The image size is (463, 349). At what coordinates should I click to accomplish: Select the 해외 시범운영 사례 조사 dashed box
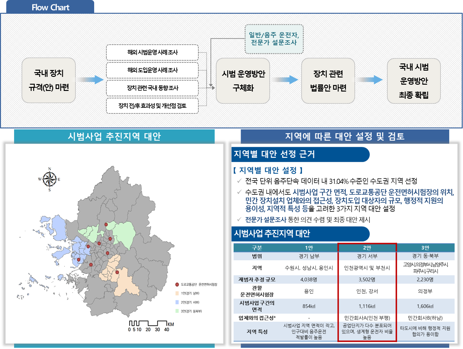pos(152,52)
